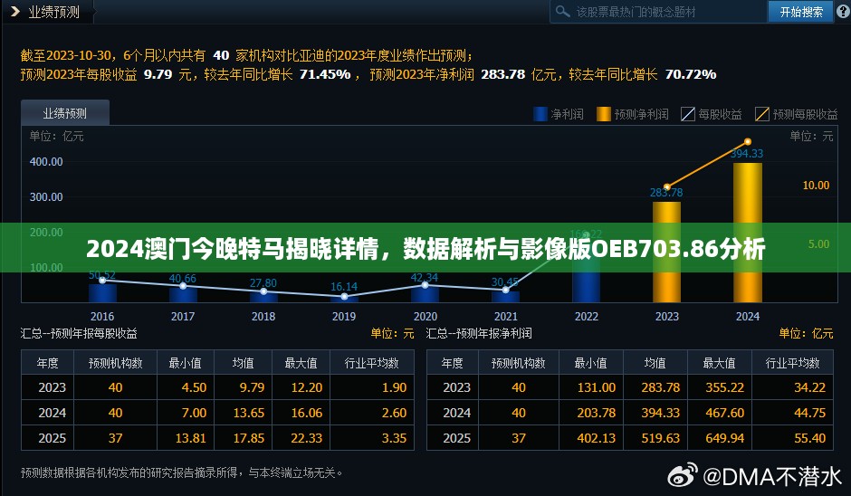The height and width of the screenshot is (496, 851).
Task: Select net profit cell 131.00
Action: tap(597, 387)
